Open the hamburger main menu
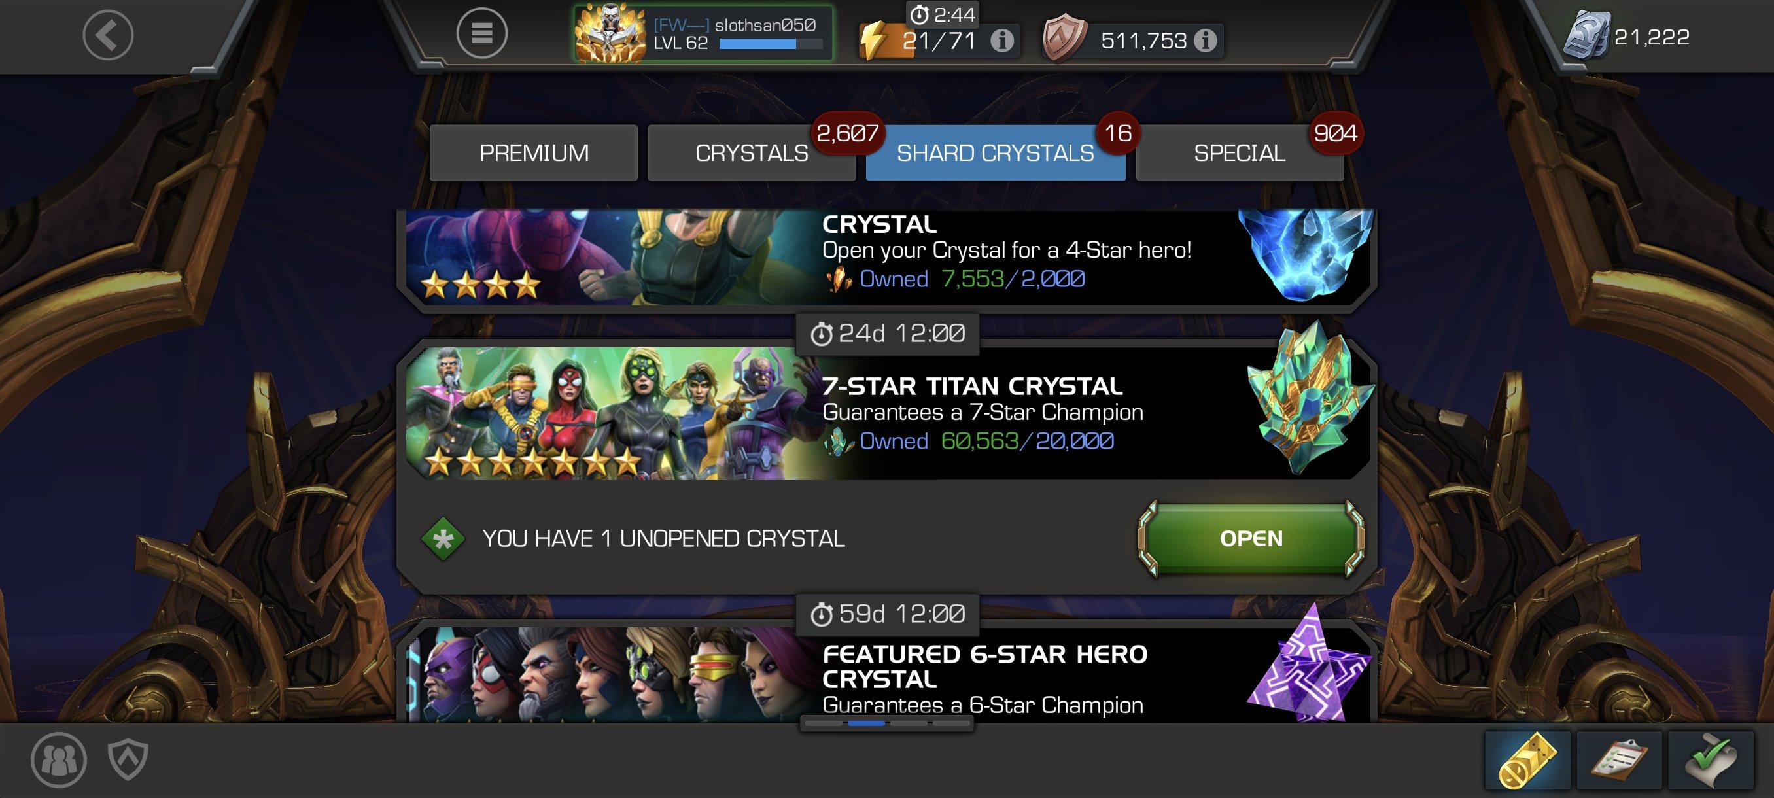 (481, 33)
